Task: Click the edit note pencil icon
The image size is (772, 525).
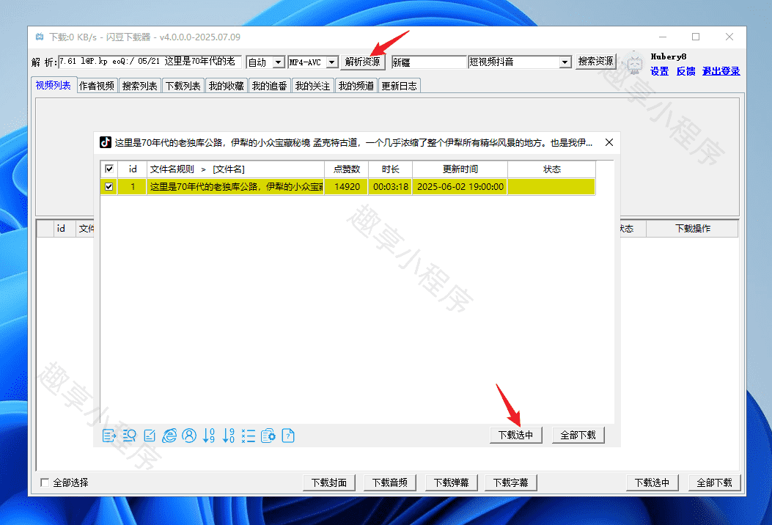Action: click(150, 436)
